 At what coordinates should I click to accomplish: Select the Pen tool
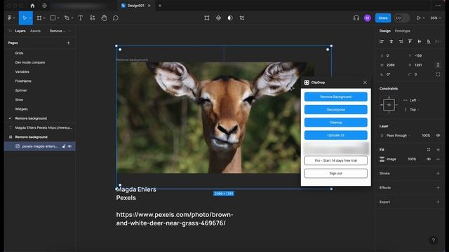point(67,18)
